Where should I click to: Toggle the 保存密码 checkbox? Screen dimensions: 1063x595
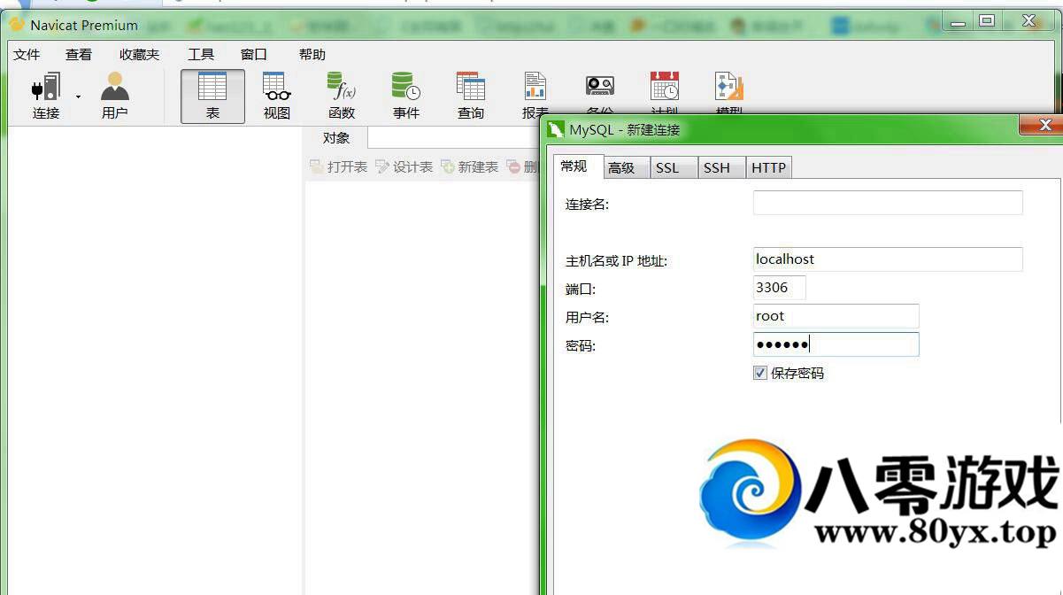coord(759,373)
